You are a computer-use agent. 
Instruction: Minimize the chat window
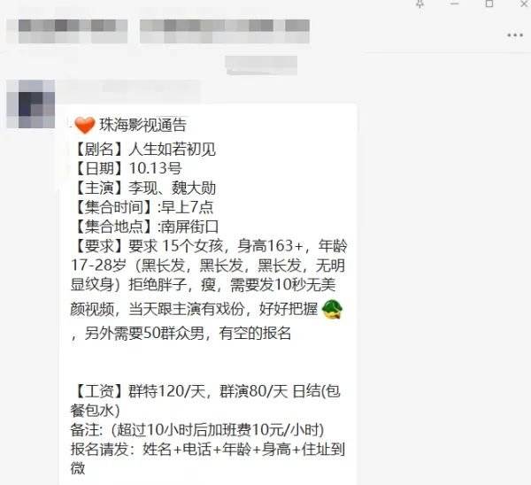coord(455,4)
